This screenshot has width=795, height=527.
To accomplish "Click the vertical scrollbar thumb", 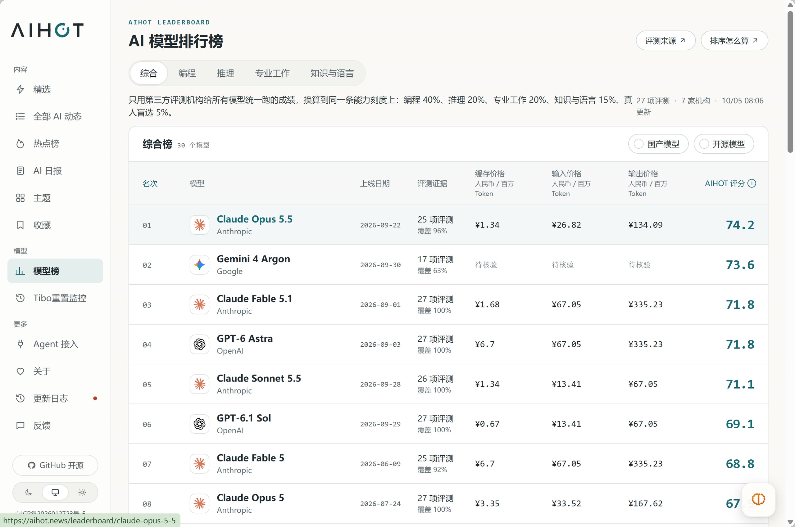I will tap(791, 82).
